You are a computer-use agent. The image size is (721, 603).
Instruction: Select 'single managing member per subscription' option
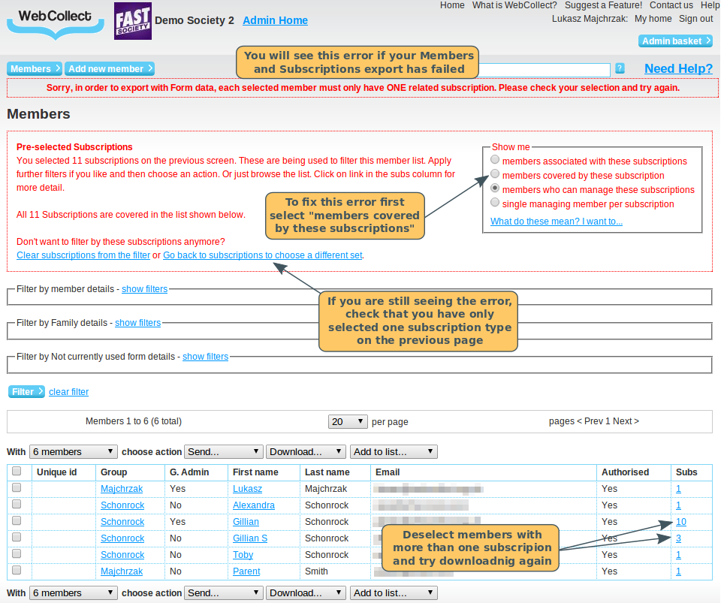[494, 202]
